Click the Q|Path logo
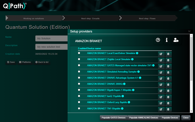The image size is (195, 122). point(15,6)
